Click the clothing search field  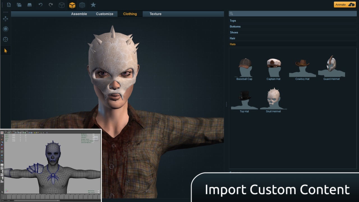293,13
